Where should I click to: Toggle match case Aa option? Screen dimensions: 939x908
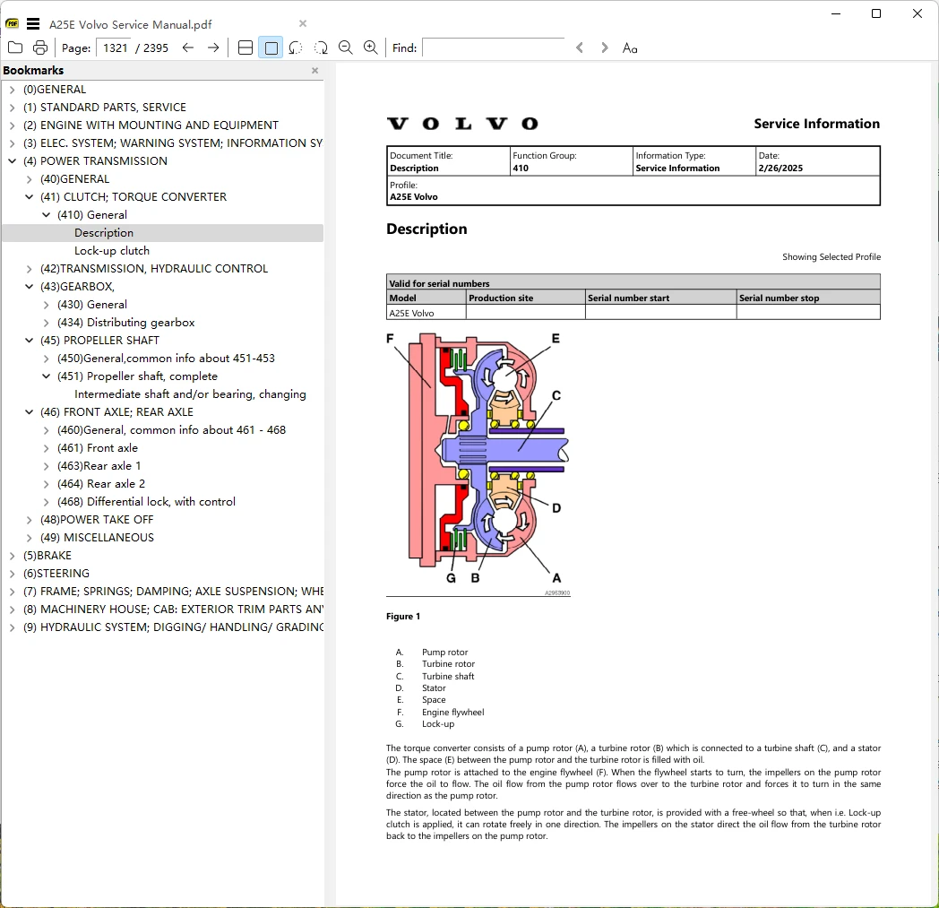630,48
